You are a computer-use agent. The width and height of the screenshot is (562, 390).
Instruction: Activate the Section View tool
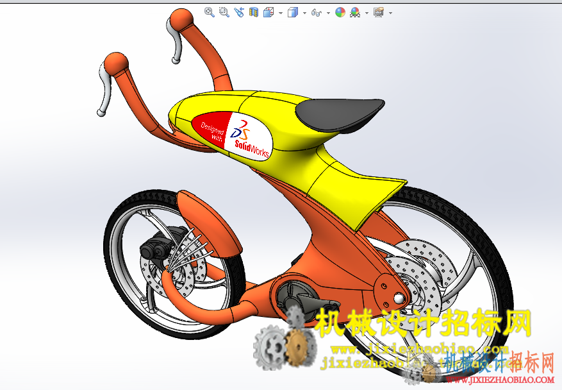click(254, 12)
